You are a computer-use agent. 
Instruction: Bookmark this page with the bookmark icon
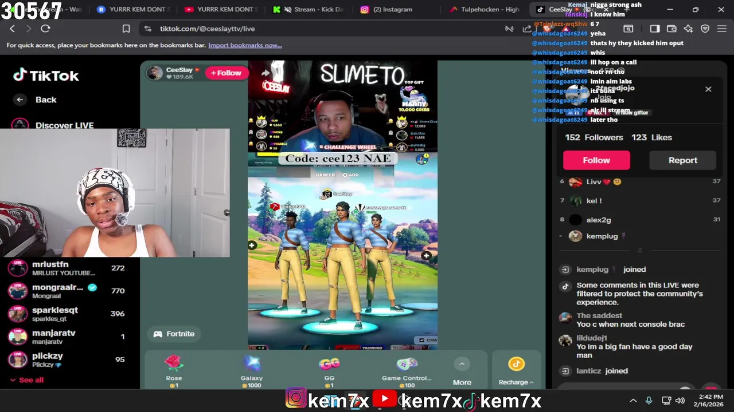pyautogui.click(x=126, y=29)
